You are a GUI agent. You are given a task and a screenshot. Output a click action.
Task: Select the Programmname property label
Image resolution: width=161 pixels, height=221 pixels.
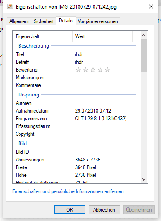[31, 119]
